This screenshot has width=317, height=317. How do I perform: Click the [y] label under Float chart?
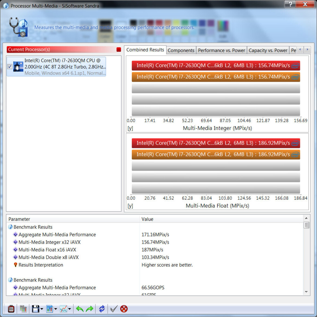[130, 206]
